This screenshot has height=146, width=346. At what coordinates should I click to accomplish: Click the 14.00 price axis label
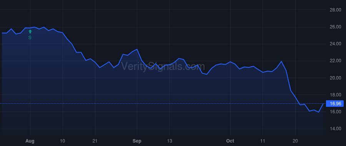[335, 129]
